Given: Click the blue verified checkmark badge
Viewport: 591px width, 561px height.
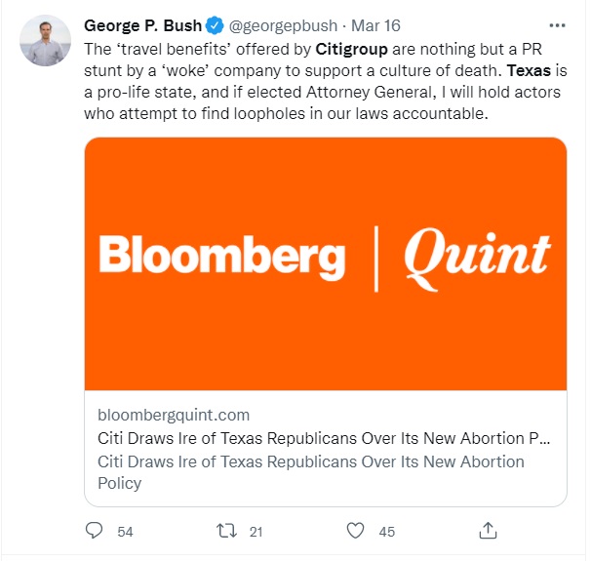Looking at the screenshot, I should point(215,25).
